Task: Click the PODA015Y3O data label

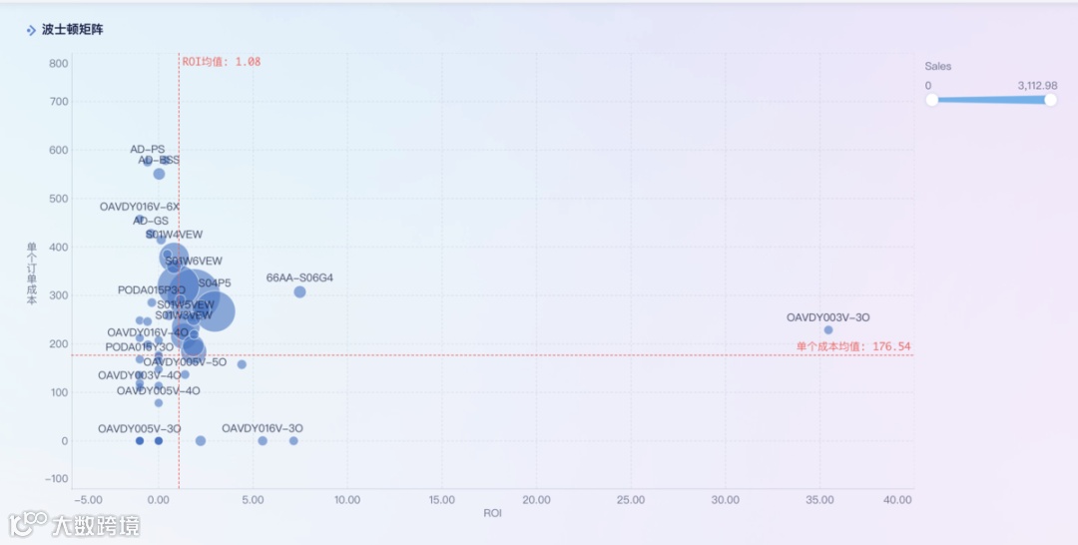Action: 139,347
